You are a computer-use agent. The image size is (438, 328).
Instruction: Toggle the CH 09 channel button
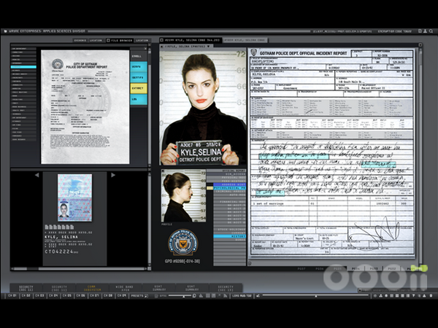(x=123, y=295)
